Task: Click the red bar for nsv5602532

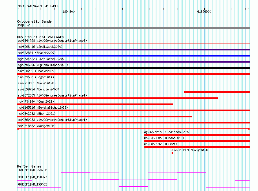Action: click(x=105, y=117)
